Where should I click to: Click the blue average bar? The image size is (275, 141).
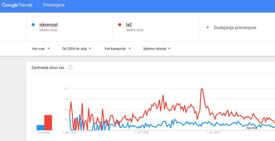coord(40,128)
